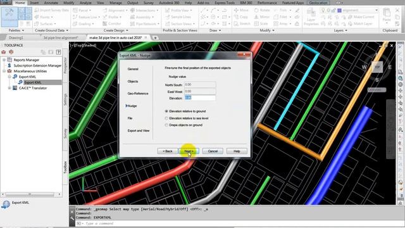Click Make Current in the Layers panel
Screen dimensions: 405x228
361,17
